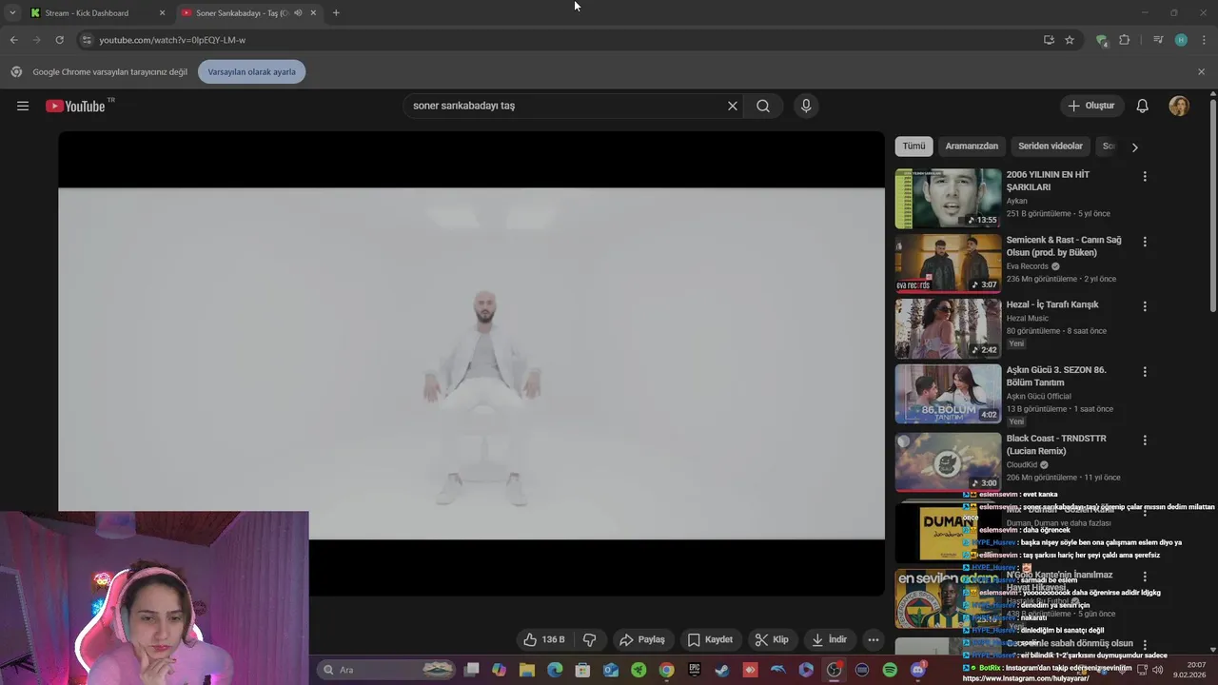This screenshot has width=1218, height=685.
Task: Mute the YouTube tab via speaker icon
Action: 298,13
